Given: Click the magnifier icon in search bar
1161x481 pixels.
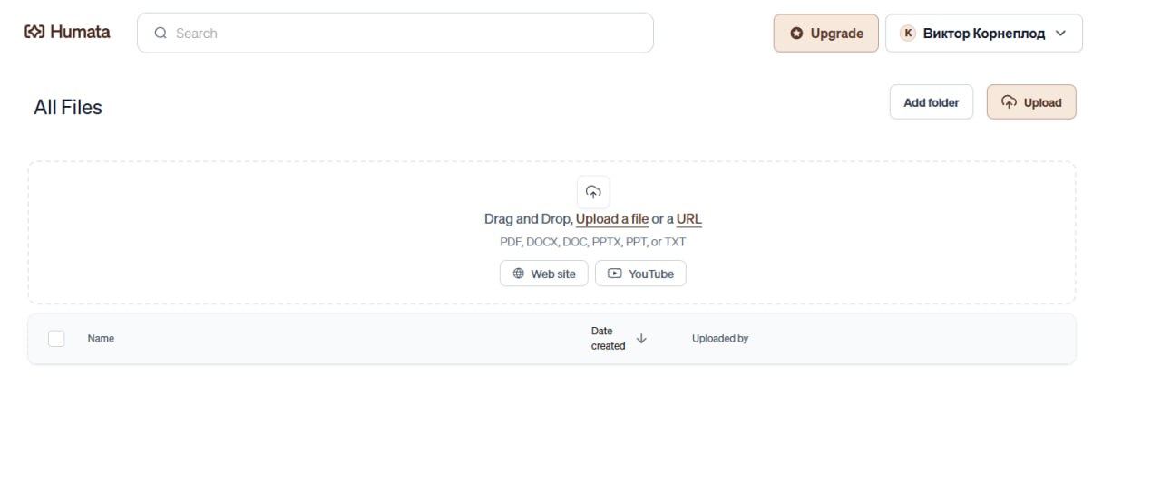Looking at the screenshot, I should (x=161, y=34).
